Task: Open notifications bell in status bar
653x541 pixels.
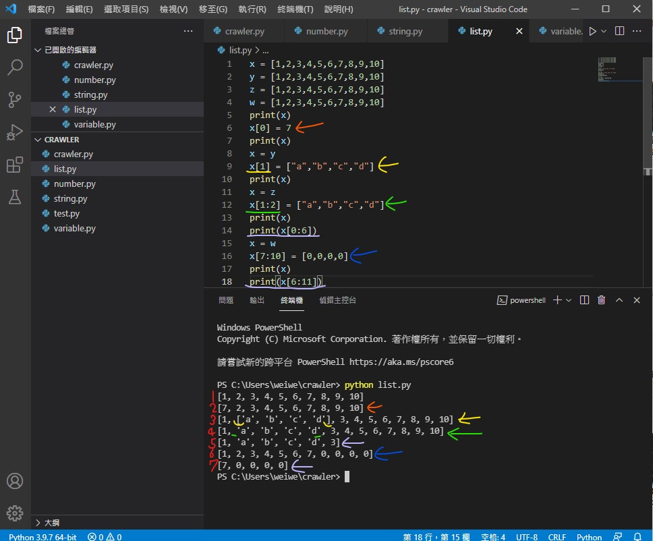Action: tap(637, 536)
